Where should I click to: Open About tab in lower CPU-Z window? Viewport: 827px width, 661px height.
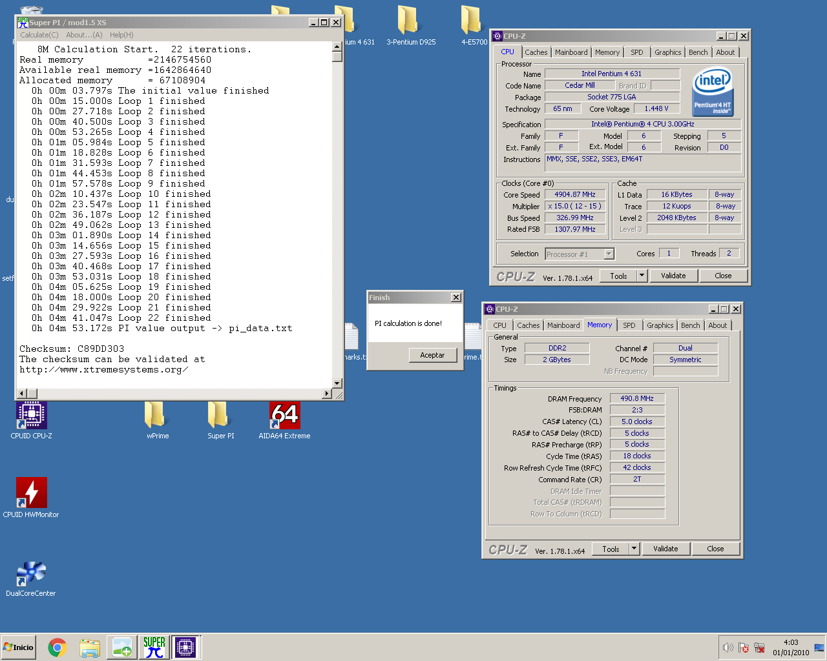pyautogui.click(x=717, y=325)
